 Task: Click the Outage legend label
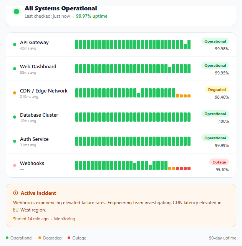point(79,238)
